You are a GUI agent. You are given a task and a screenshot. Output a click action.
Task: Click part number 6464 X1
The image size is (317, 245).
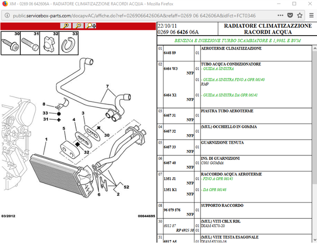click(170, 95)
